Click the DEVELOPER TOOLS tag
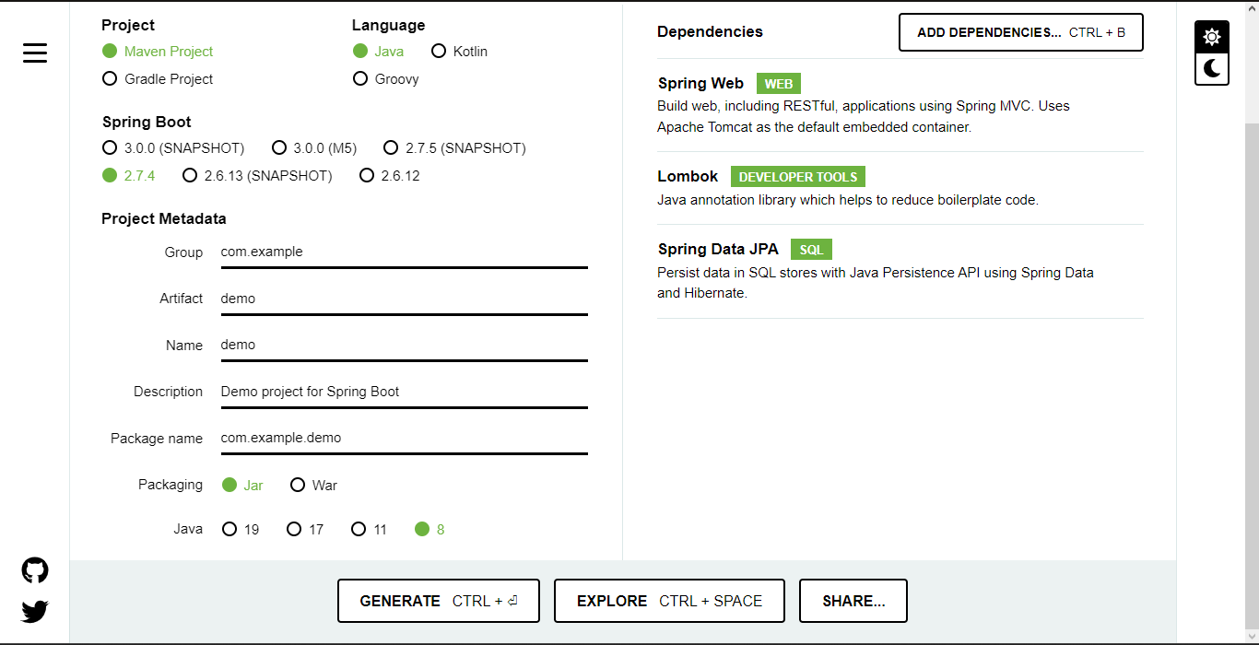This screenshot has height=645, width=1259. [798, 177]
